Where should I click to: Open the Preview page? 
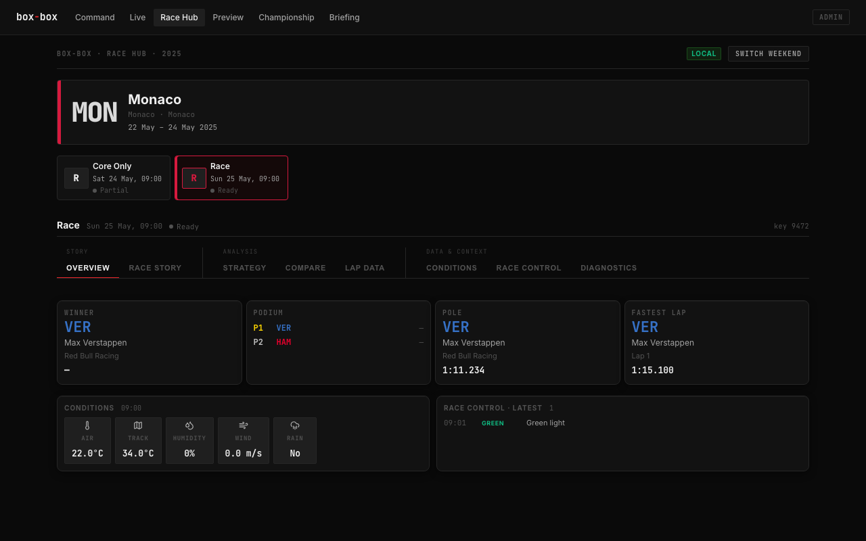pyautogui.click(x=228, y=18)
